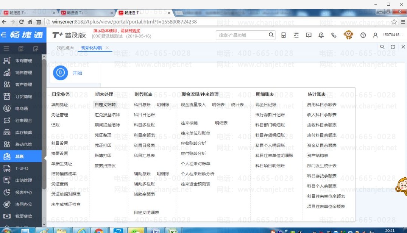Open 往来现金 sidebar module

[x=21, y=120]
